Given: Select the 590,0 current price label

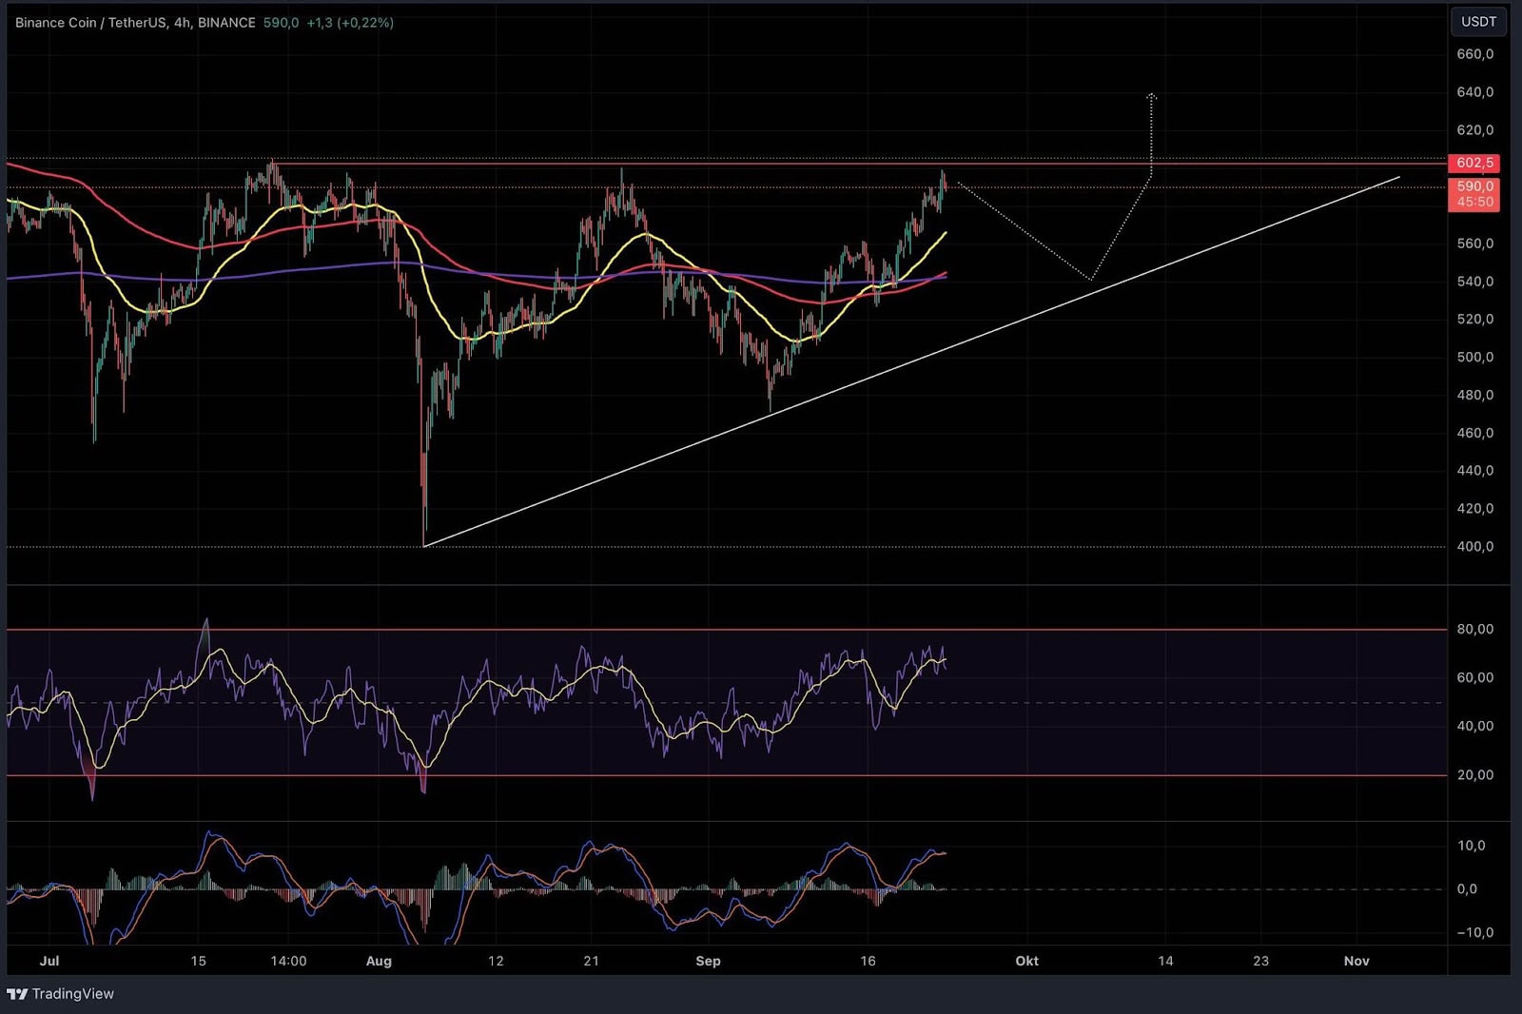Looking at the screenshot, I should tap(1473, 186).
